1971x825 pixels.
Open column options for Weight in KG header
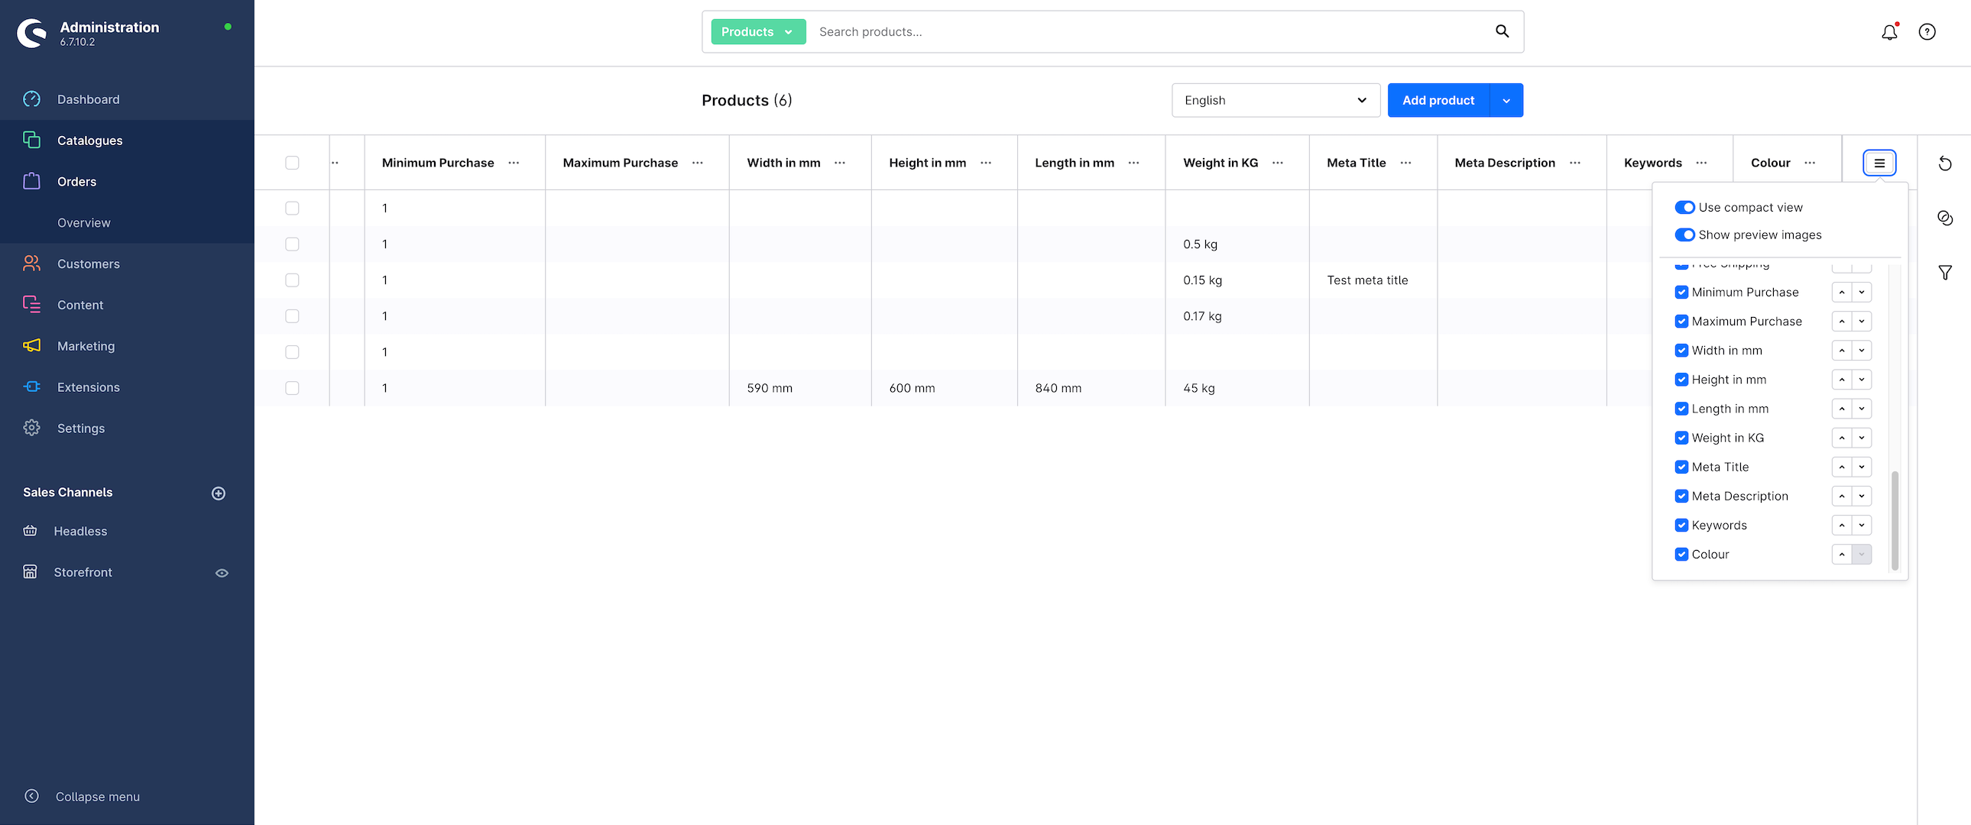click(1277, 163)
